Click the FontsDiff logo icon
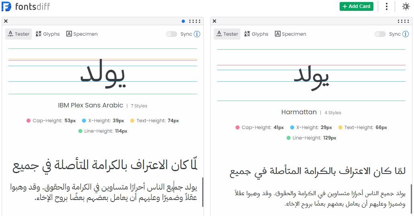Viewport: 414px width, 216px height. click(x=6, y=6)
